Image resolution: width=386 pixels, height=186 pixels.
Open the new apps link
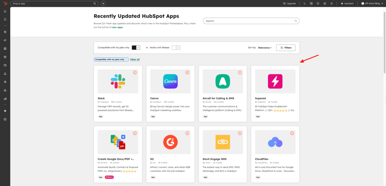click(x=118, y=27)
